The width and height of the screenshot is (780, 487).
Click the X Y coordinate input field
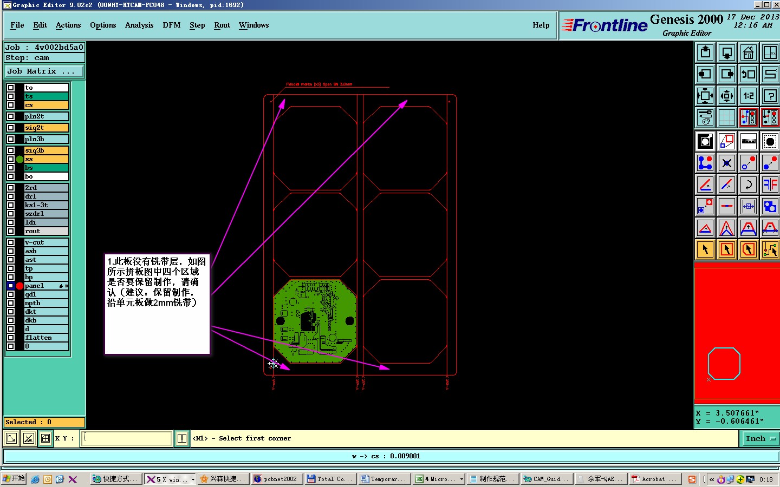coord(127,438)
